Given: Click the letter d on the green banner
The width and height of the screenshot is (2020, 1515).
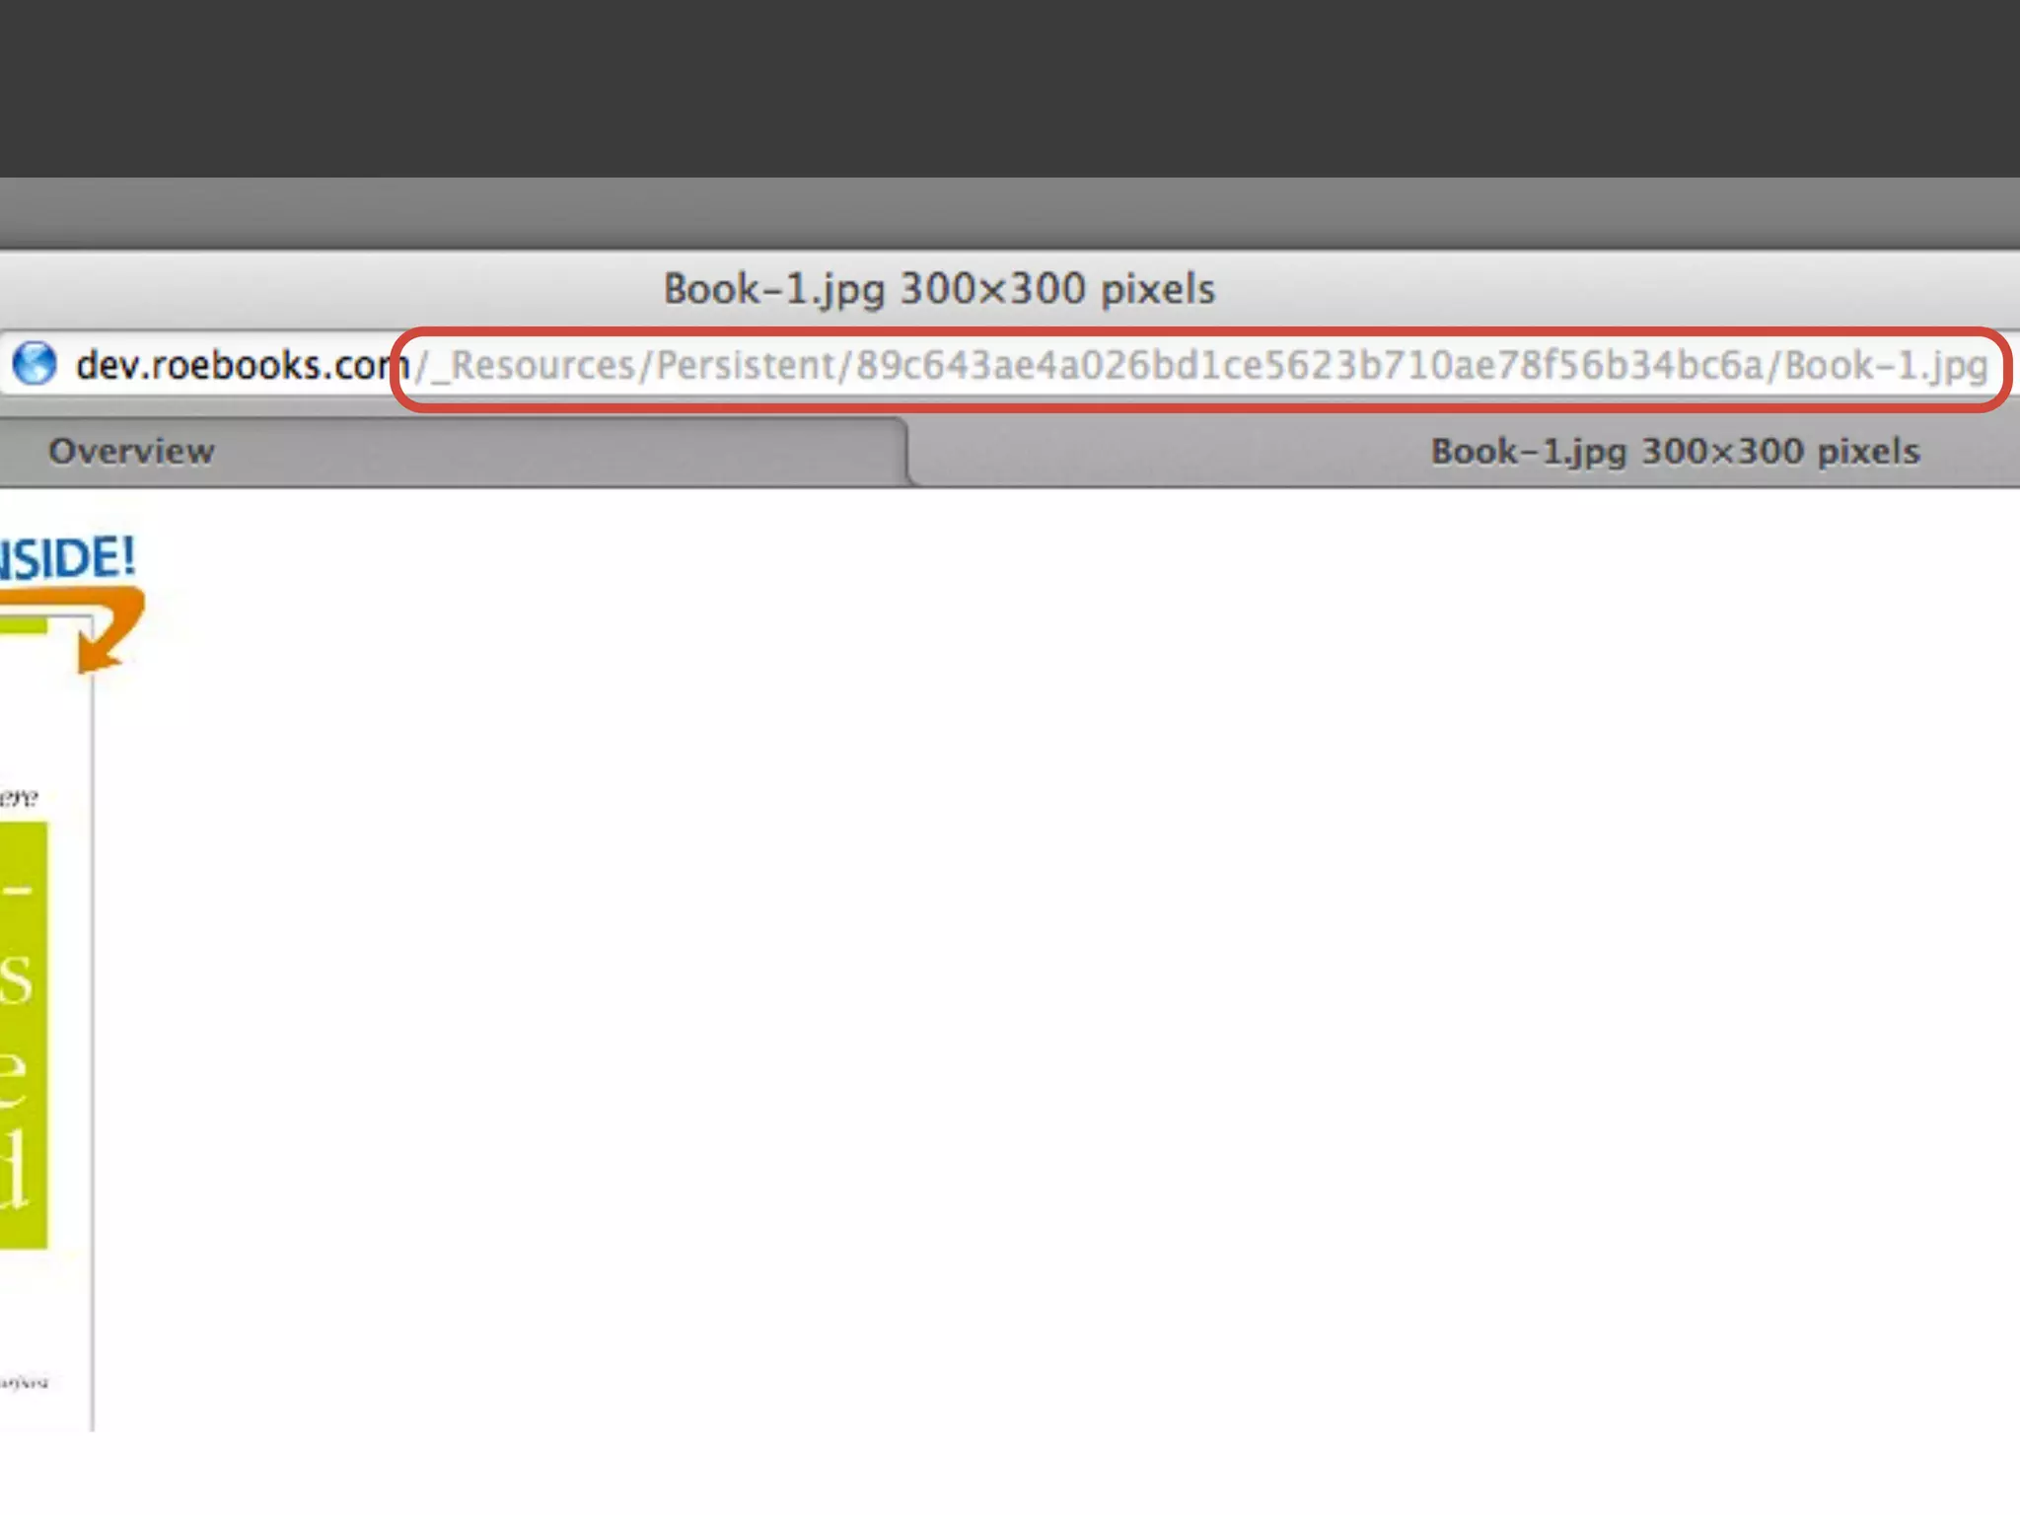Looking at the screenshot, I should tap(14, 1172).
